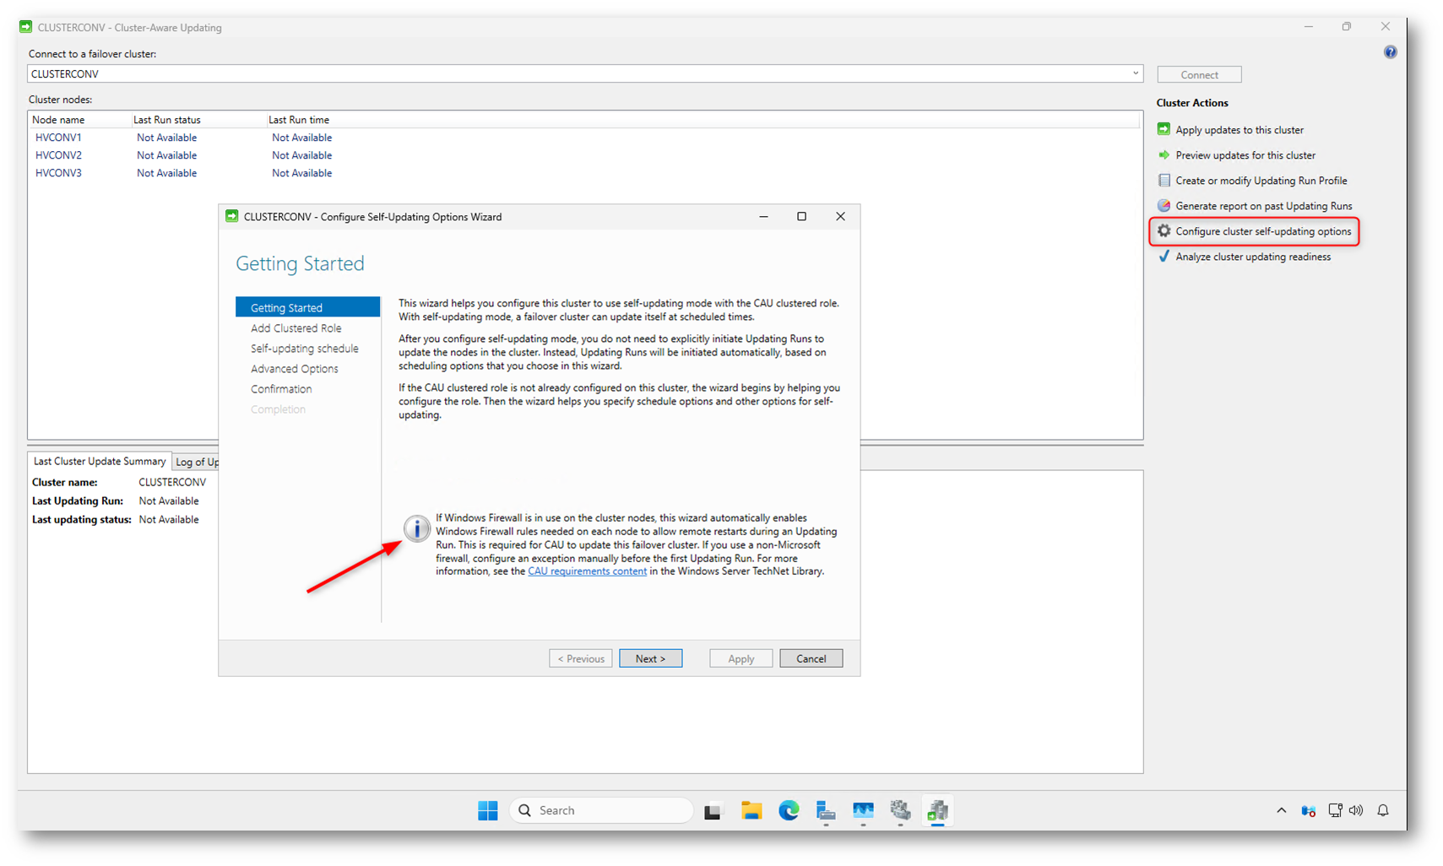Expand the failover cluster dropdown
Screen dimensions: 1443x866
tap(1135, 73)
